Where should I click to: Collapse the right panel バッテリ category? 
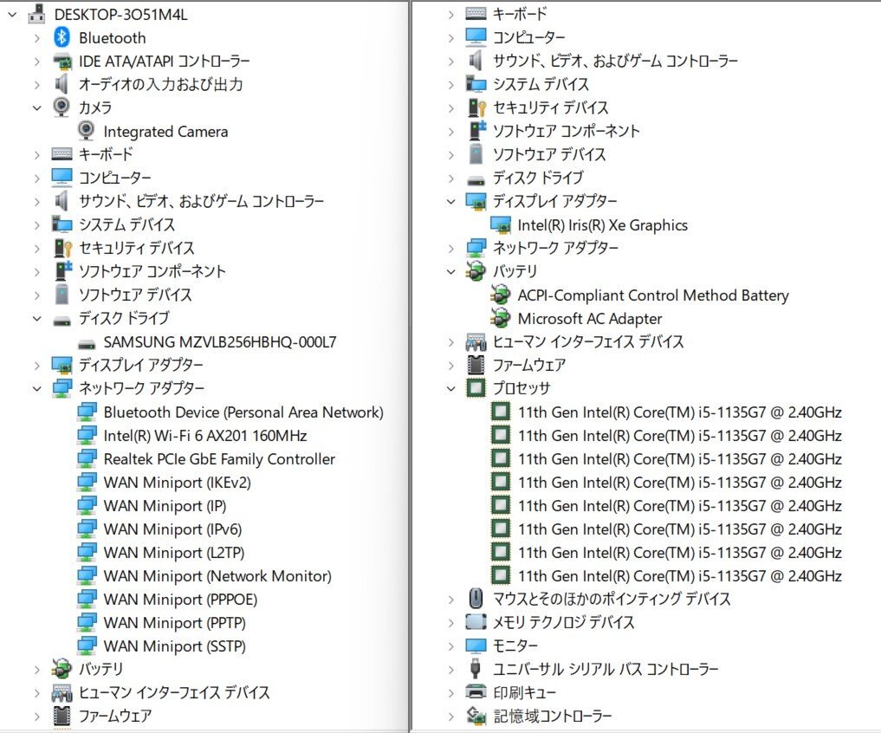pyautogui.click(x=450, y=271)
